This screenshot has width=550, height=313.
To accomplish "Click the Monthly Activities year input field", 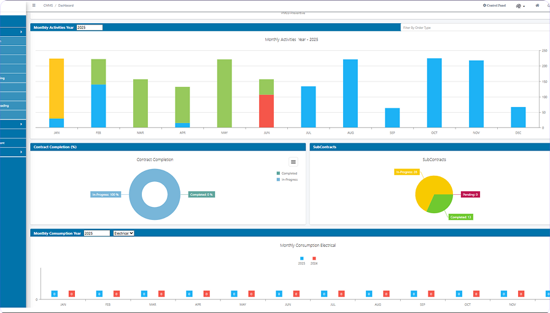I will (x=90, y=28).
